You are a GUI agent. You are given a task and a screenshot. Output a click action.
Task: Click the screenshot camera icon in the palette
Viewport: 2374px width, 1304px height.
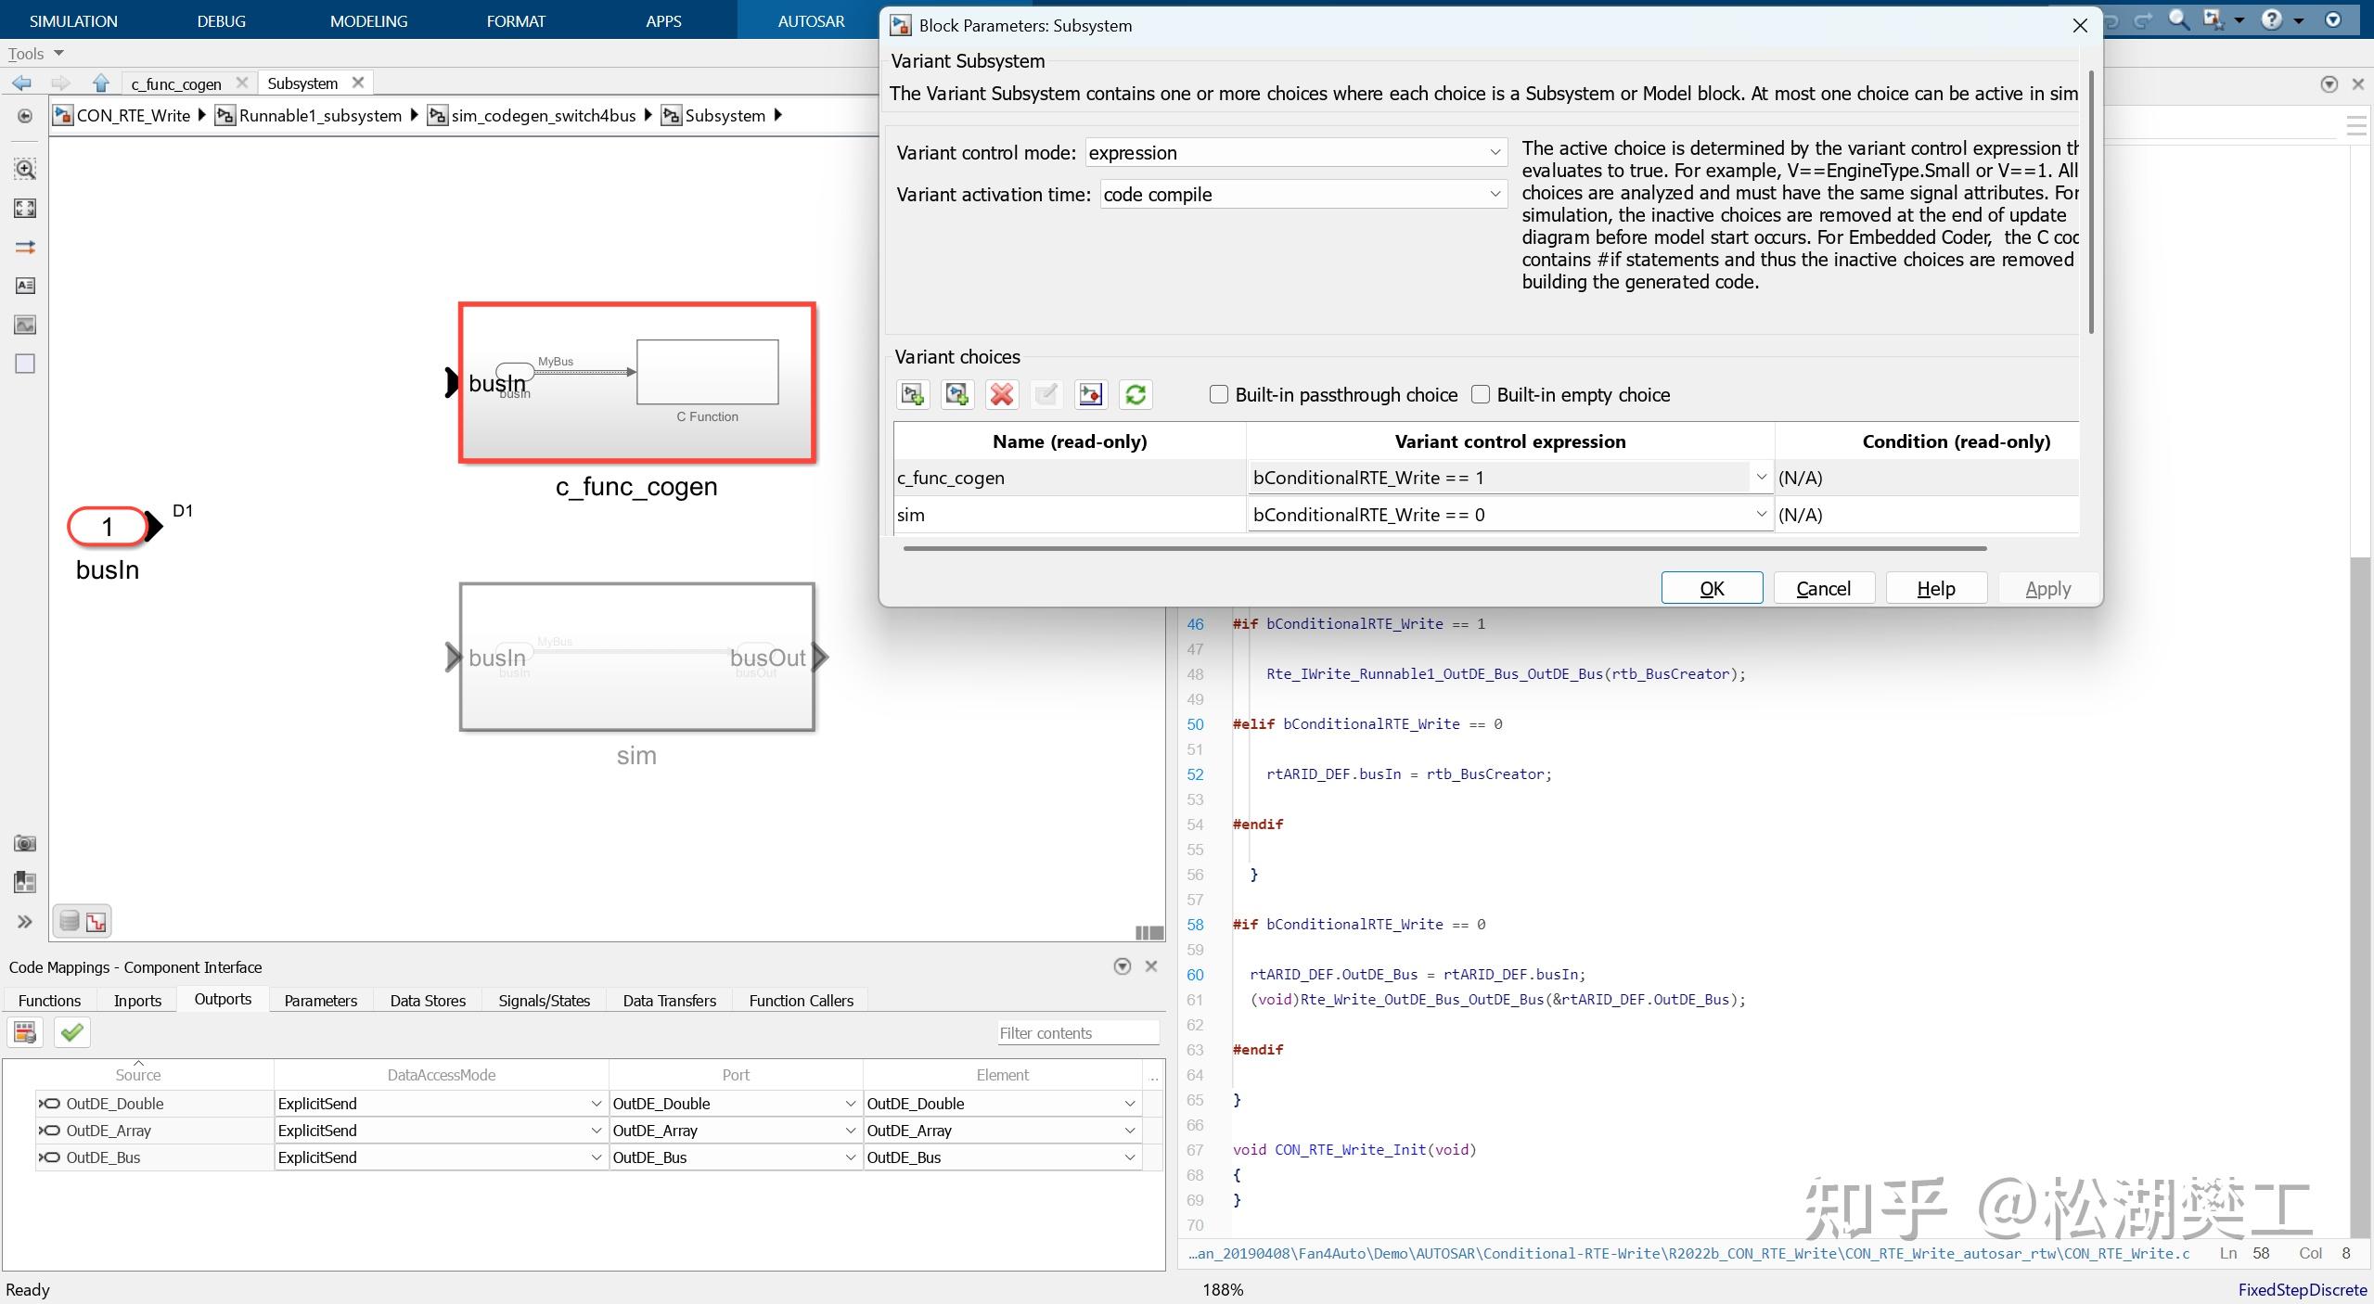click(25, 843)
